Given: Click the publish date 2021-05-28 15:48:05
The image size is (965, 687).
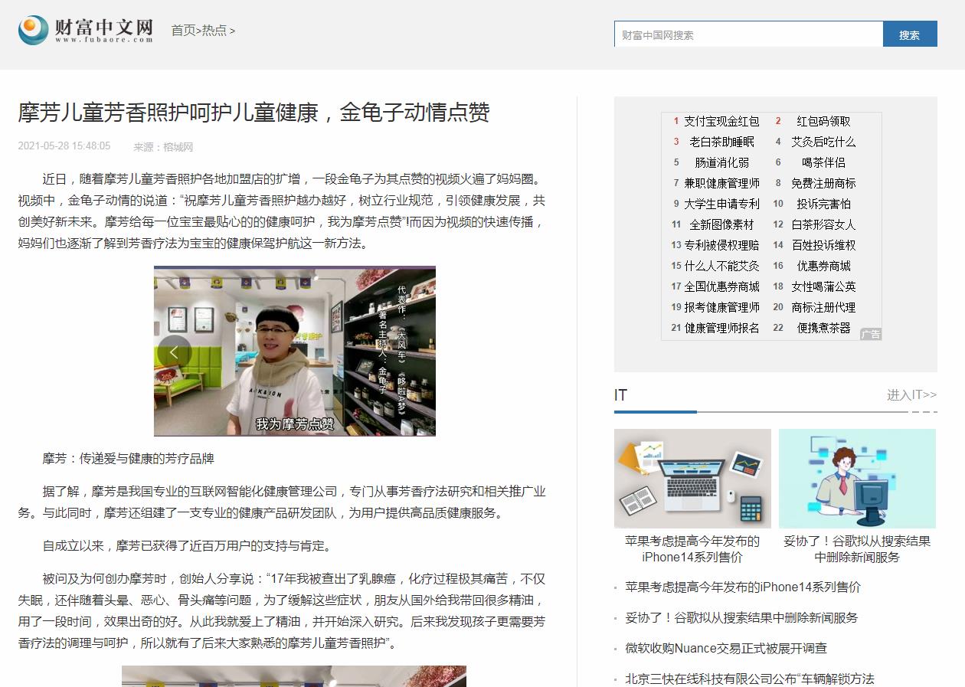Looking at the screenshot, I should pos(64,146).
